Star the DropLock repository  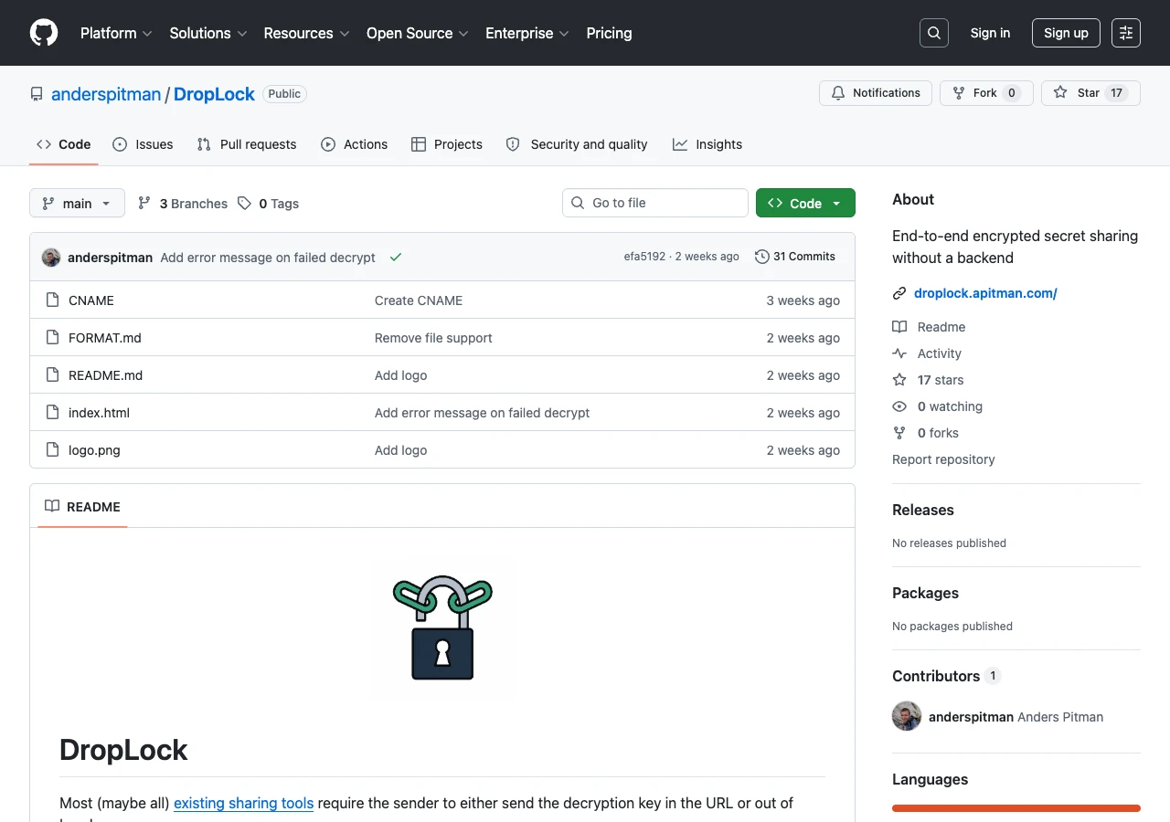[x=1090, y=93]
